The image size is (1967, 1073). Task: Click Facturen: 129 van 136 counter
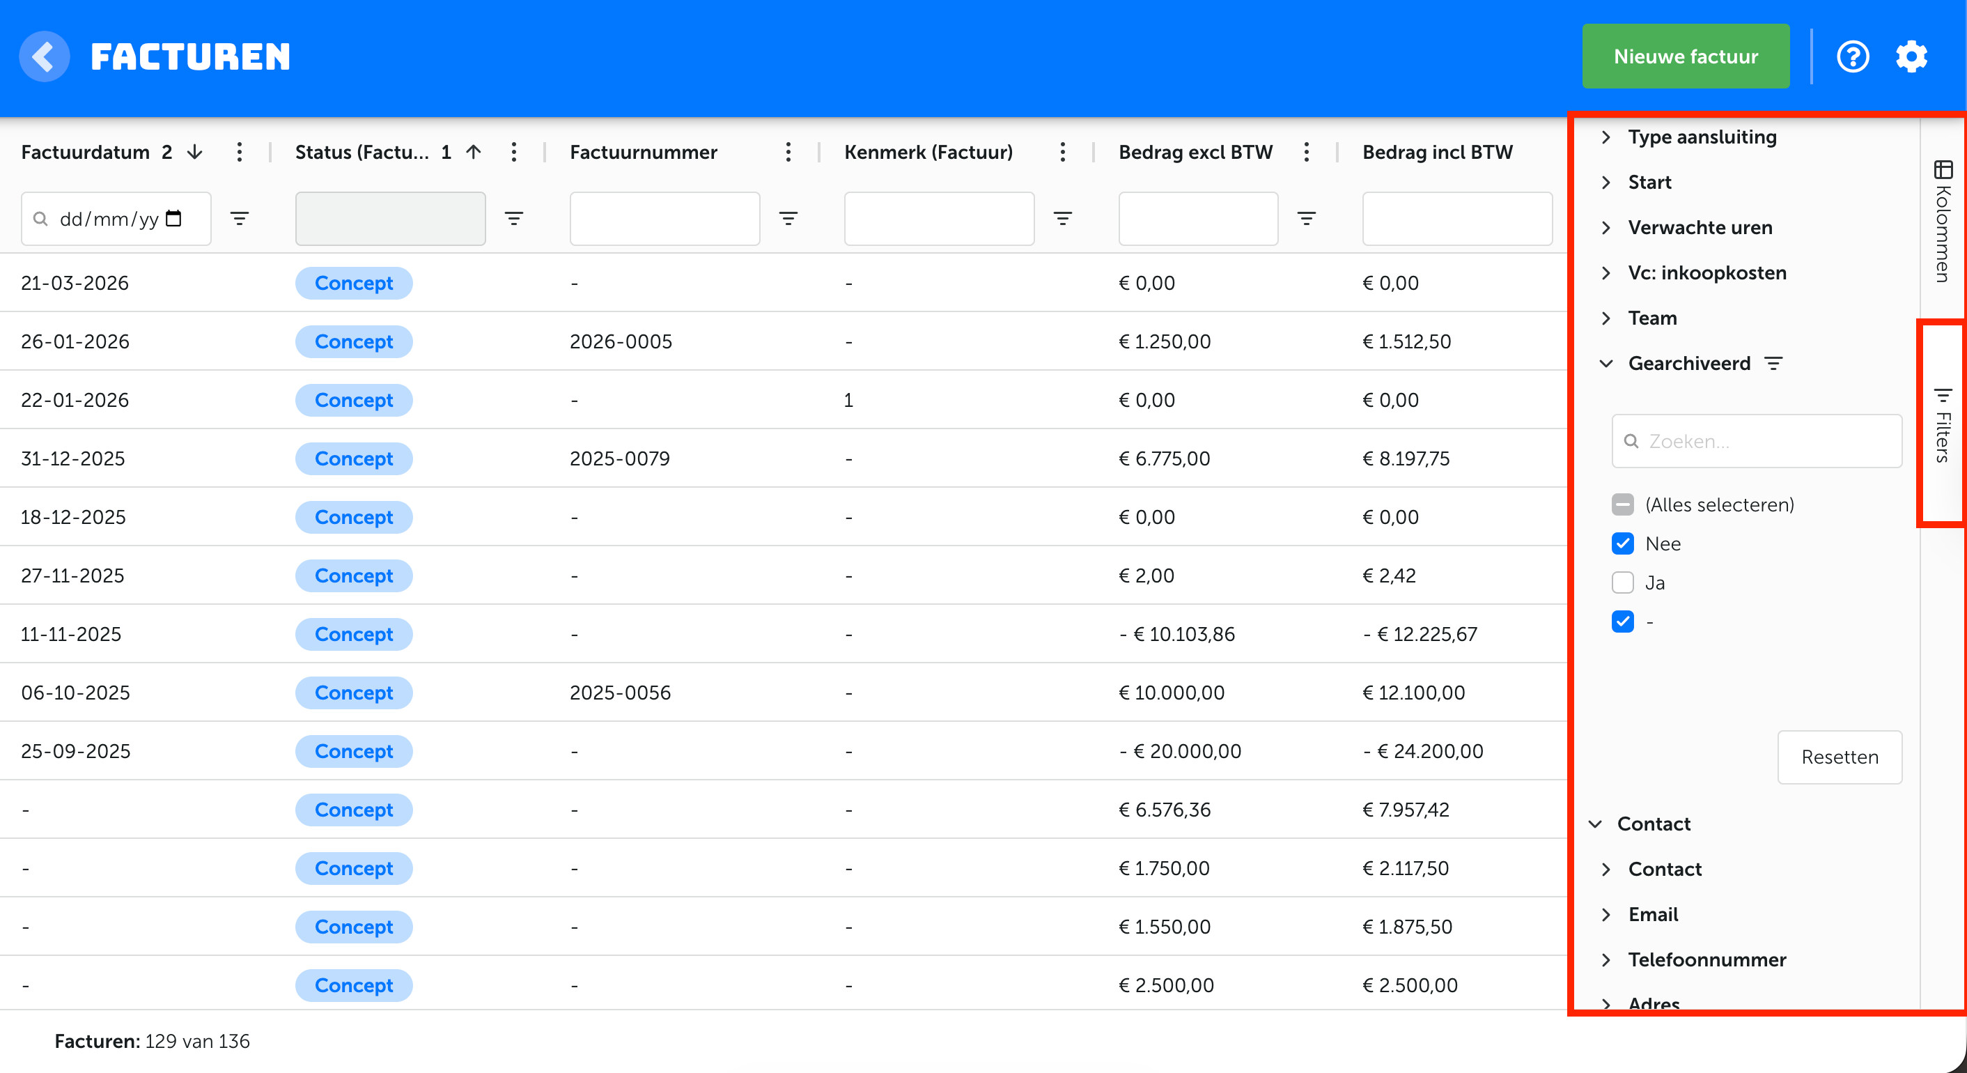(152, 1041)
